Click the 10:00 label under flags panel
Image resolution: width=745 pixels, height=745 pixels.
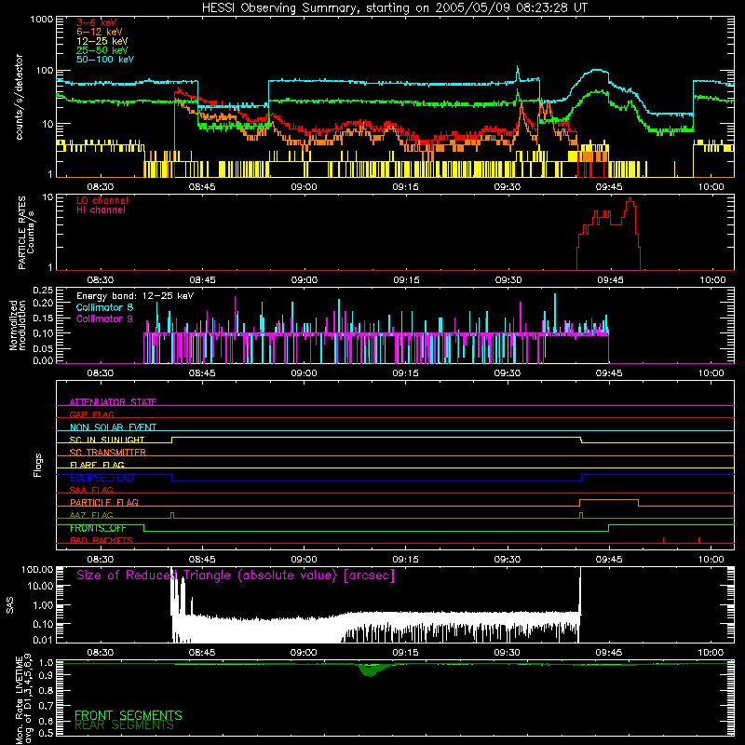point(711,560)
